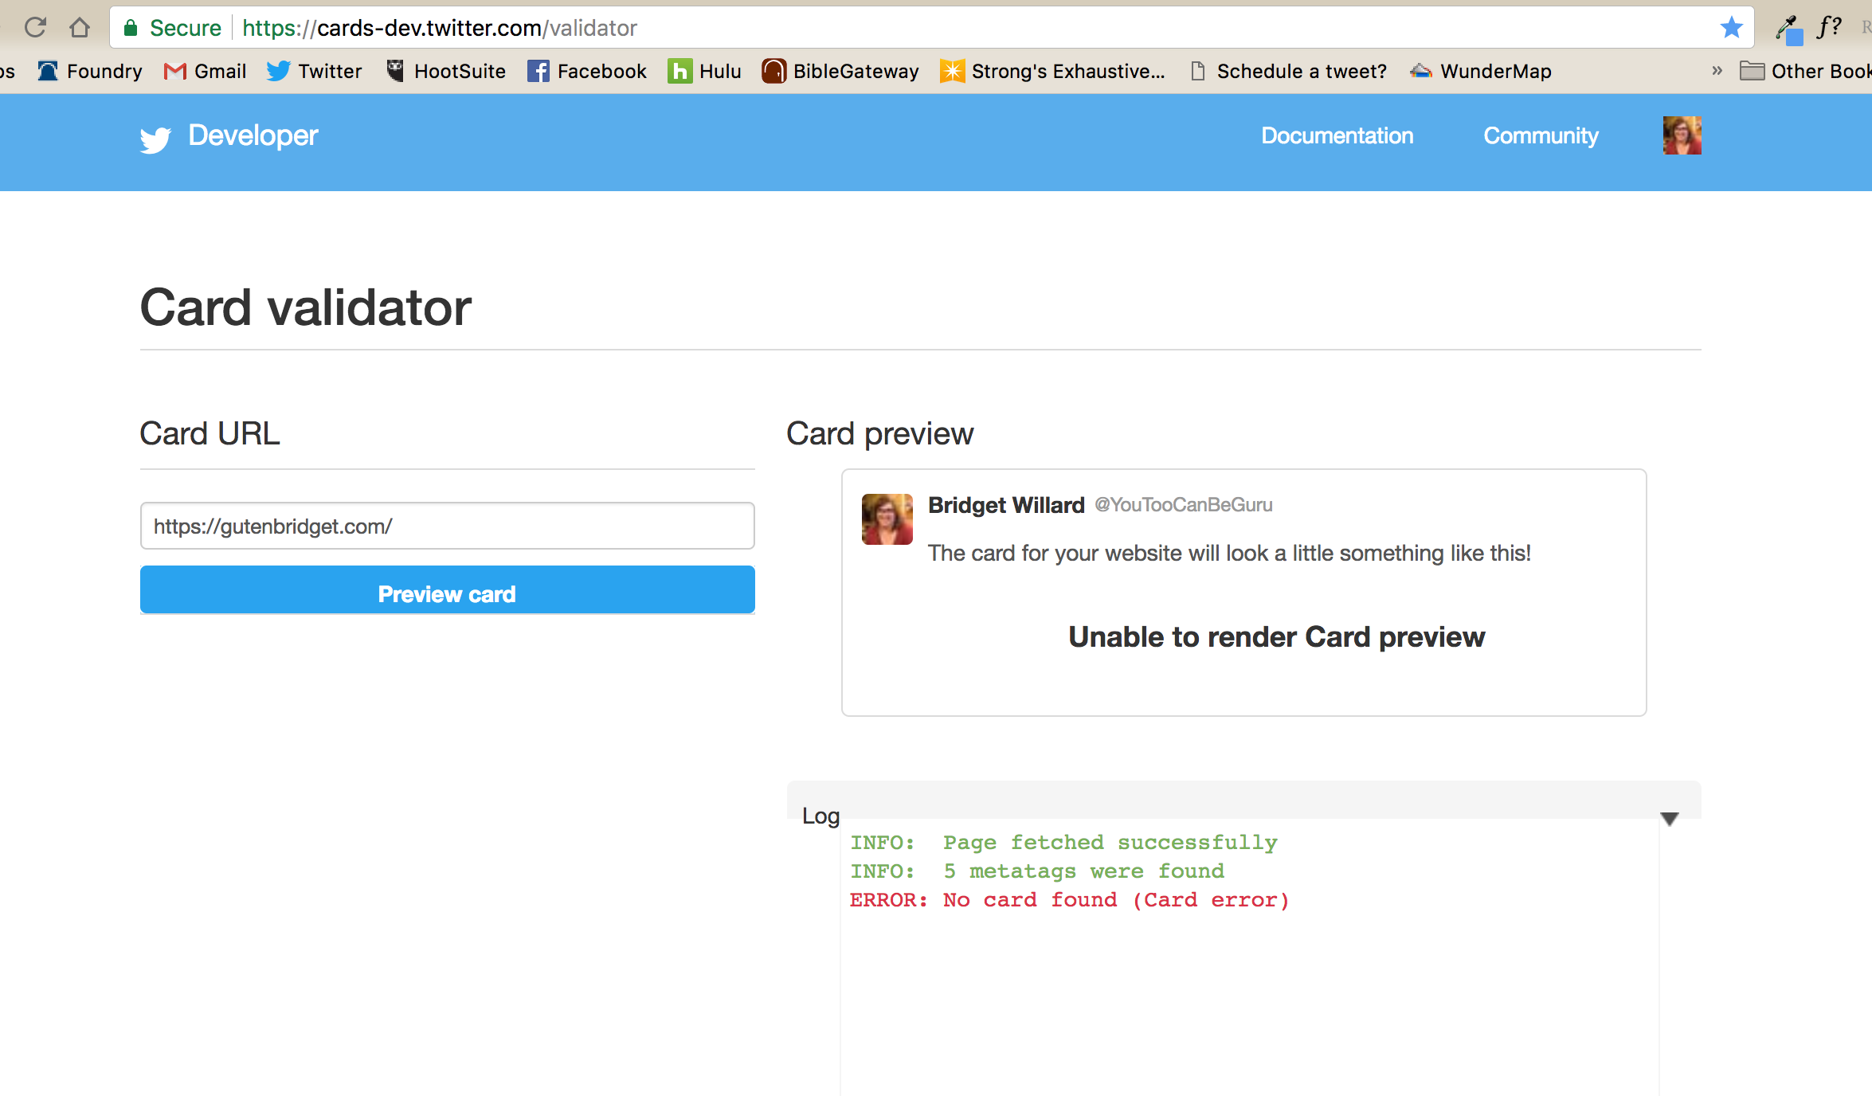Open the Hulu bookmark
Screen dimensions: 1872x1096
point(705,72)
